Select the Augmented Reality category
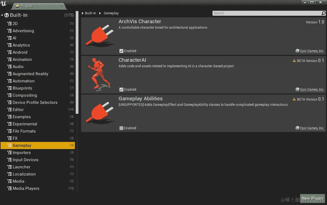327x205 pixels. tap(37, 74)
